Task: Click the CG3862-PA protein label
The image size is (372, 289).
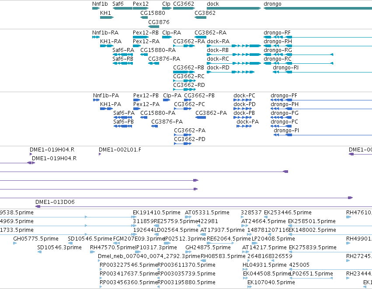Action: click(x=211, y=113)
